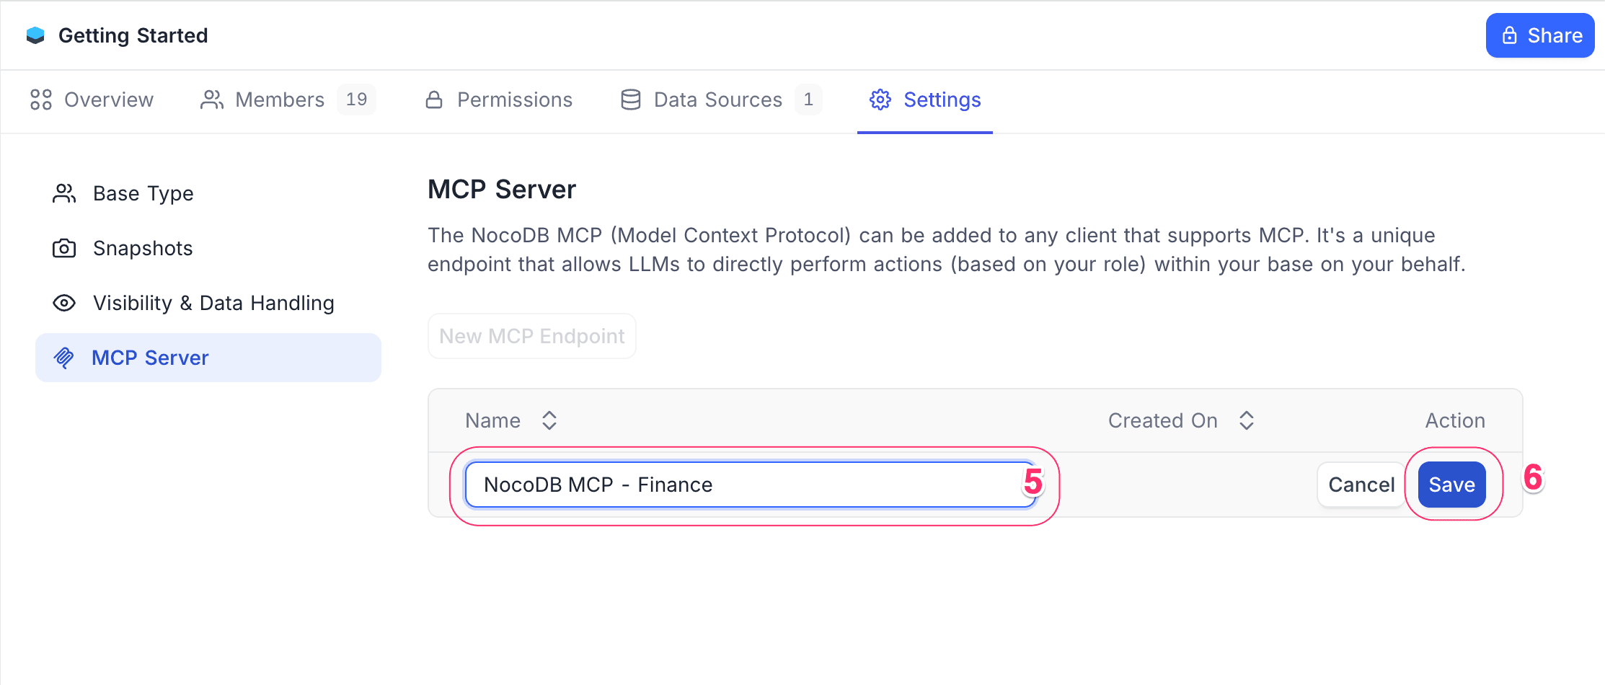1605x685 pixels.
Task: Click the Base Type people icon in sidebar
Action: pyautogui.click(x=63, y=193)
